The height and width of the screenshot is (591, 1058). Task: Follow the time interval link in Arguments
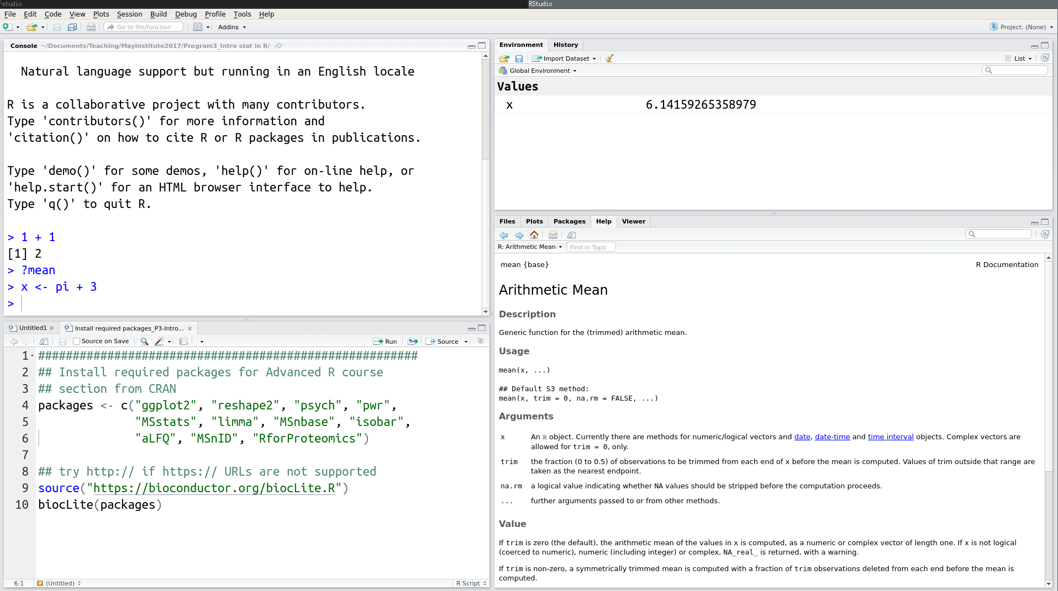891,436
